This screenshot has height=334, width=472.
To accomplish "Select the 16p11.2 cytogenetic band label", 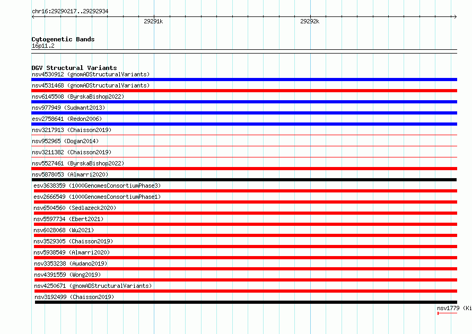I will [43, 46].
